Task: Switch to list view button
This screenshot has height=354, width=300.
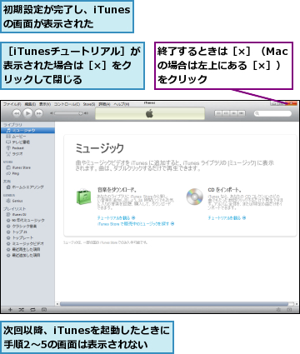Action: [218, 113]
